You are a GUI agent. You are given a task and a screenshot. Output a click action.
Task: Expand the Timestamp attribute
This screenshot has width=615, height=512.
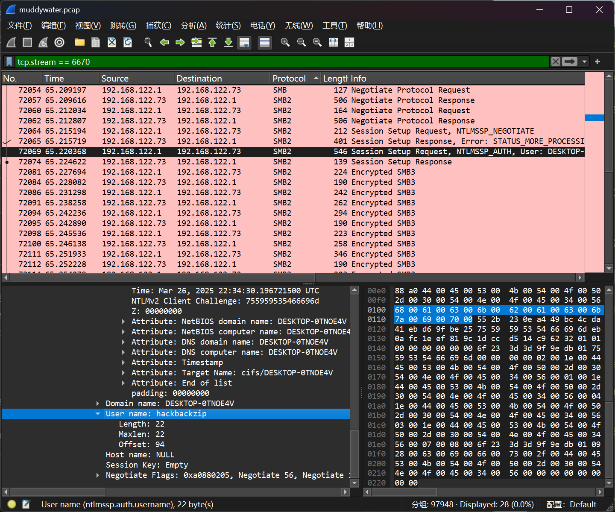(123, 363)
